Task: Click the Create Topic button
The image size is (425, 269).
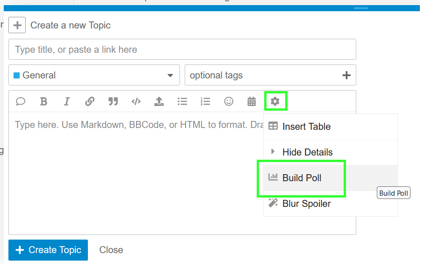Action: click(x=48, y=250)
